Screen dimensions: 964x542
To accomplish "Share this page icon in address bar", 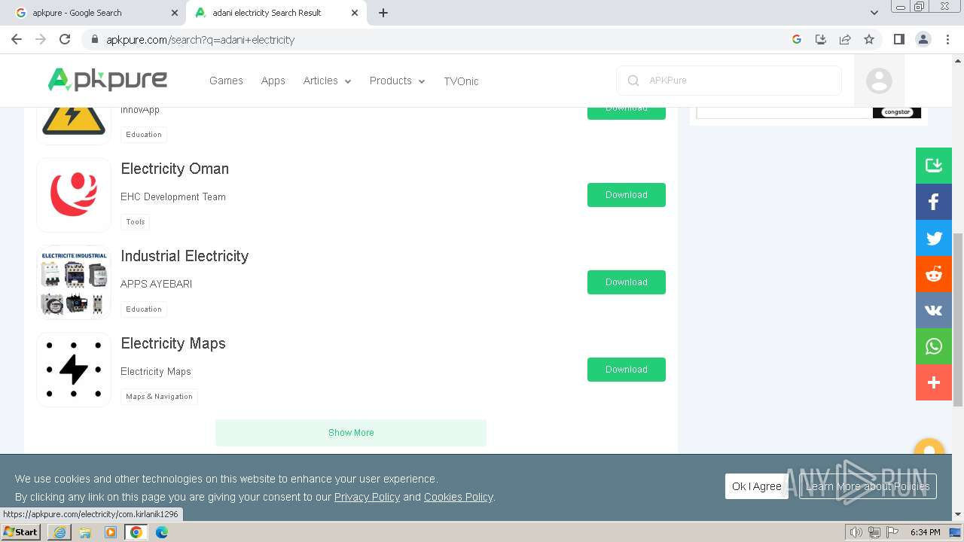I will click(845, 39).
